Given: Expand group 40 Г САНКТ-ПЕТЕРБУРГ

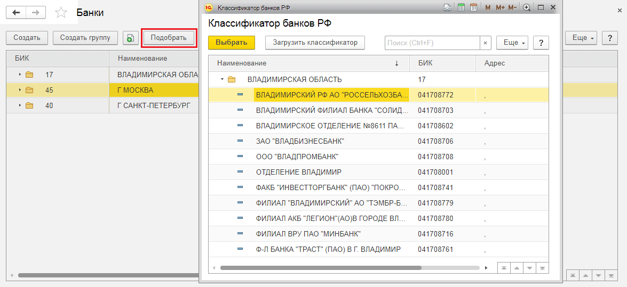Looking at the screenshot, I should [x=20, y=106].
